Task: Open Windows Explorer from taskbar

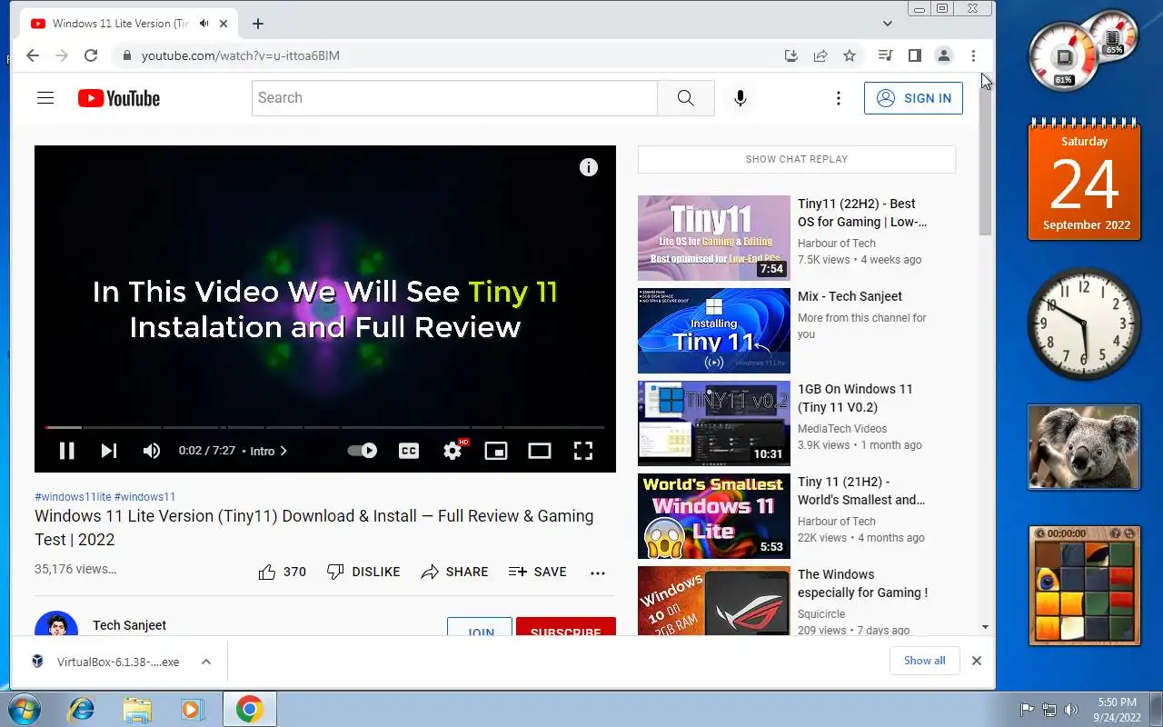Action: coord(137,709)
